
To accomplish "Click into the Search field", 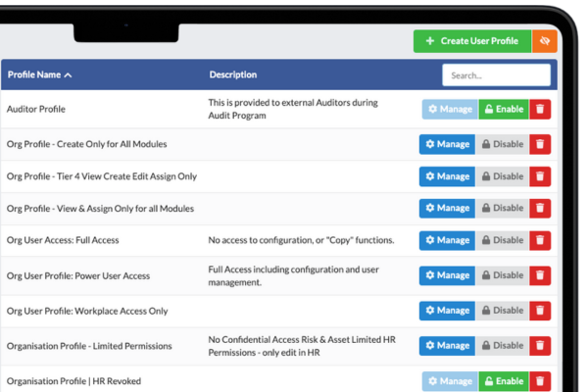I will tap(496, 74).
